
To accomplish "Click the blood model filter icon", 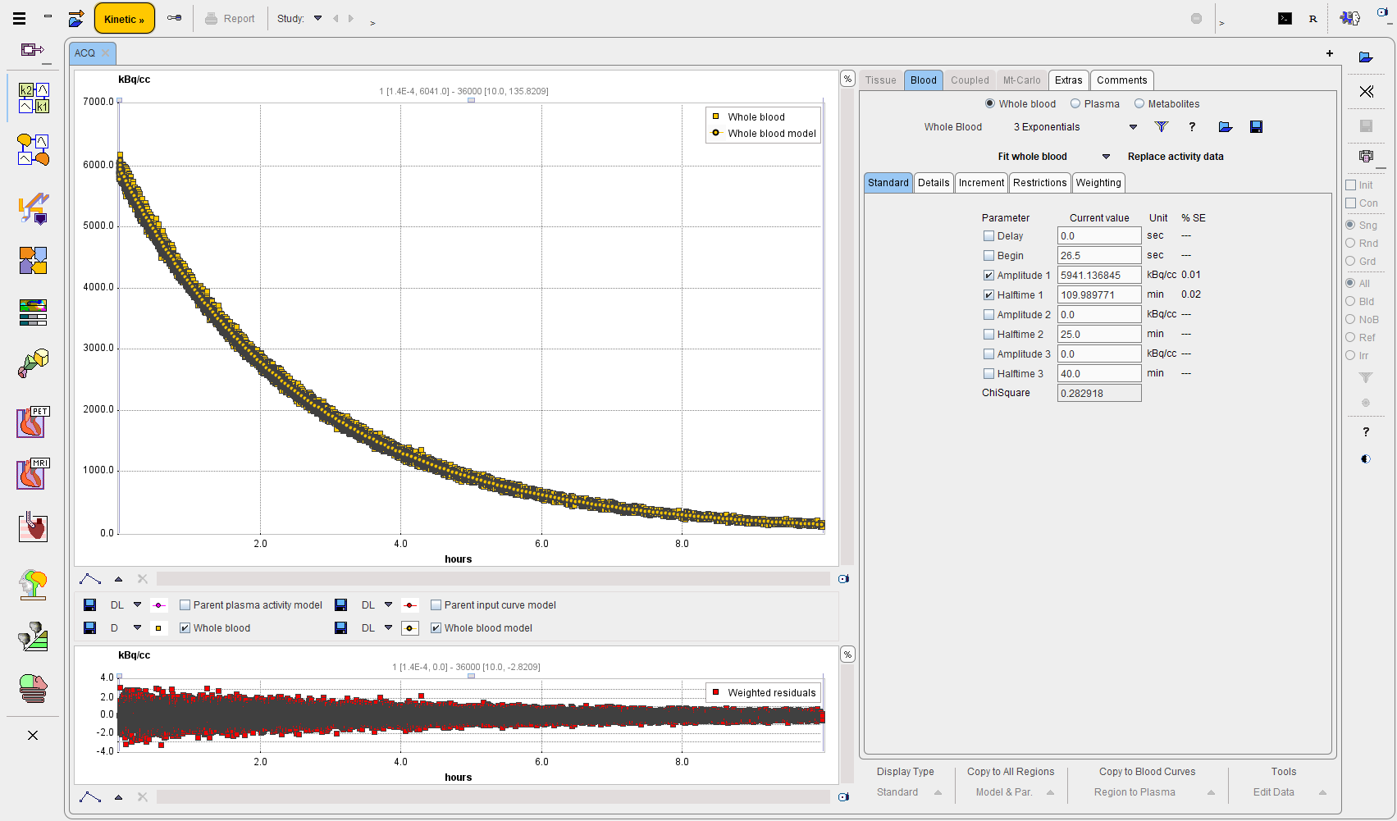I will pyautogui.click(x=1162, y=127).
